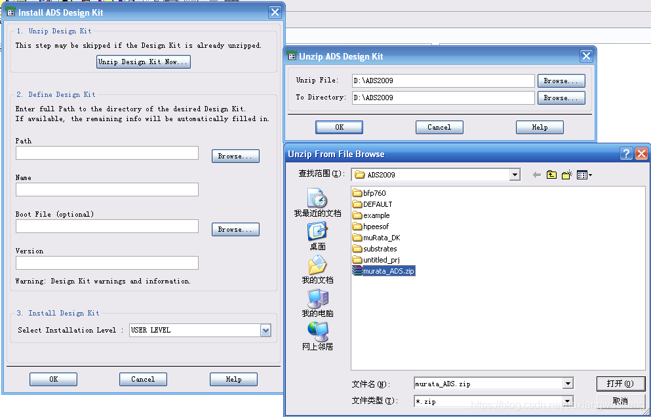The width and height of the screenshot is (651, 417).
Task: Select the DEFAULT folder
Action: click(x=372, y=204)
